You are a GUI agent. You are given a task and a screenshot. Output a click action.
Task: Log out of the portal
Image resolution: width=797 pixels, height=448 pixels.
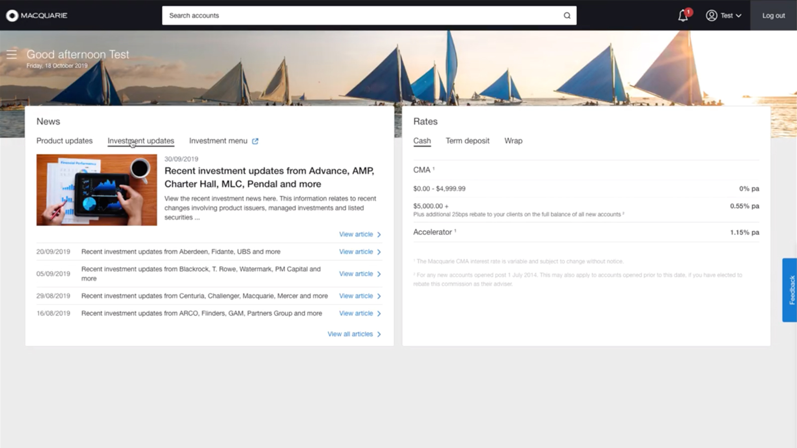pos(774,15)
